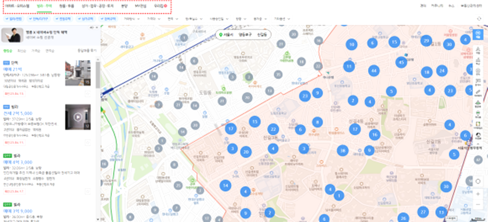This screenshot has height=222, width=488.
Task: Click the blue map type button top right
Action: pyautogui.click(x=478, y=34)
